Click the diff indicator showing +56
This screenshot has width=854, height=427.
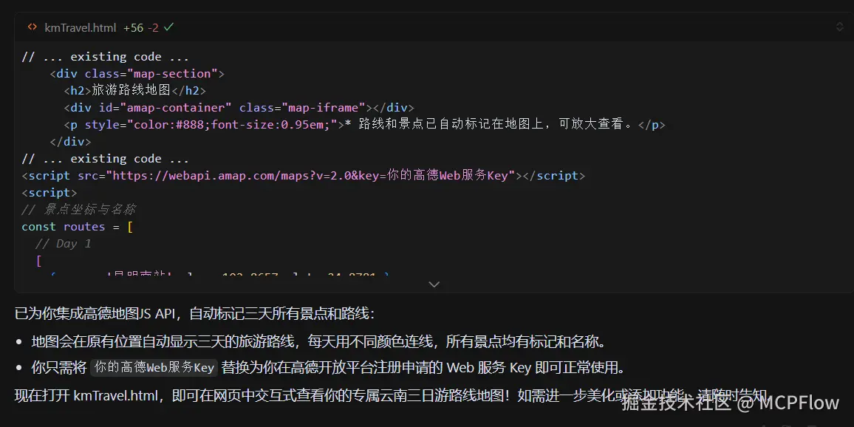coord(131,27)
